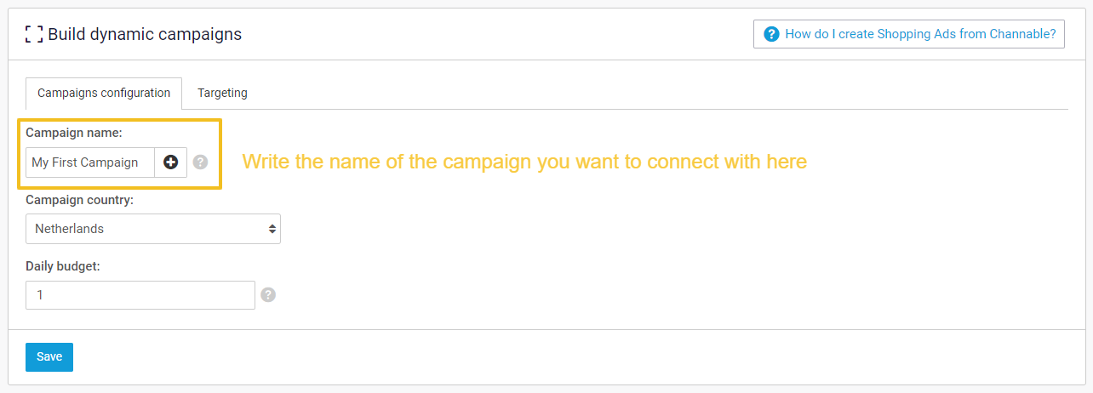
Task: Focus the Campaign name text field
Action: 90,162
